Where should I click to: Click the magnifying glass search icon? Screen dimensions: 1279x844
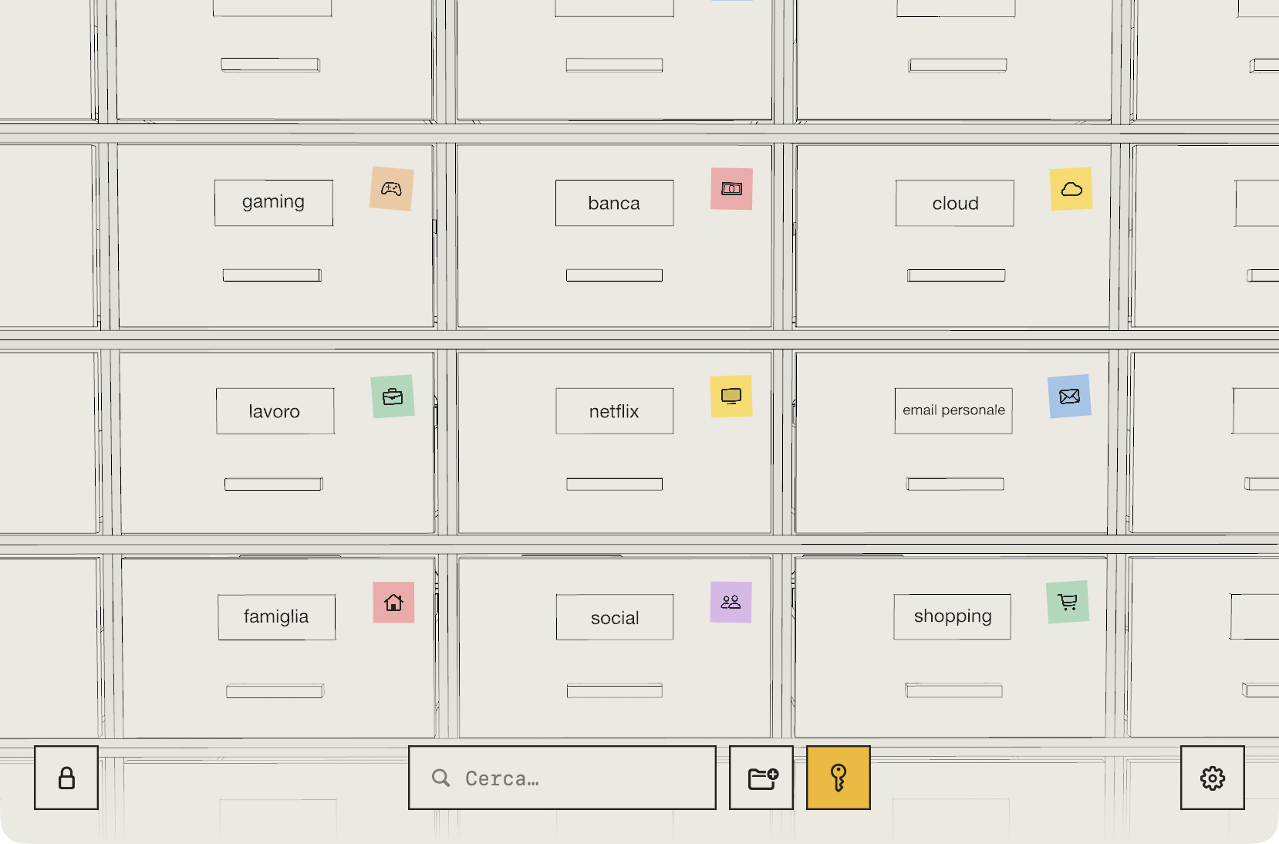[440, 778]
